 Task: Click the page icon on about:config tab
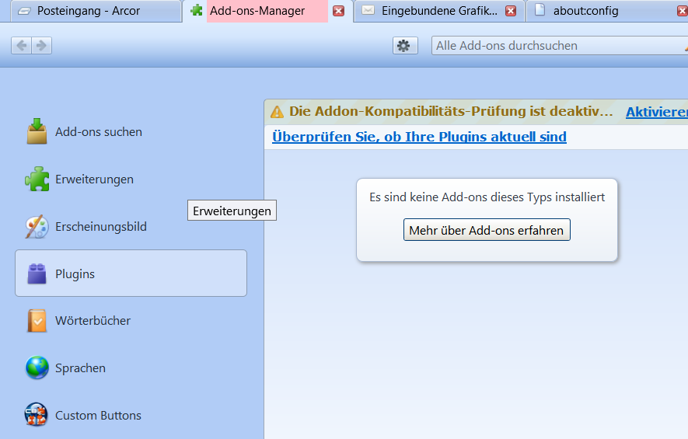(x=540, y=9)
